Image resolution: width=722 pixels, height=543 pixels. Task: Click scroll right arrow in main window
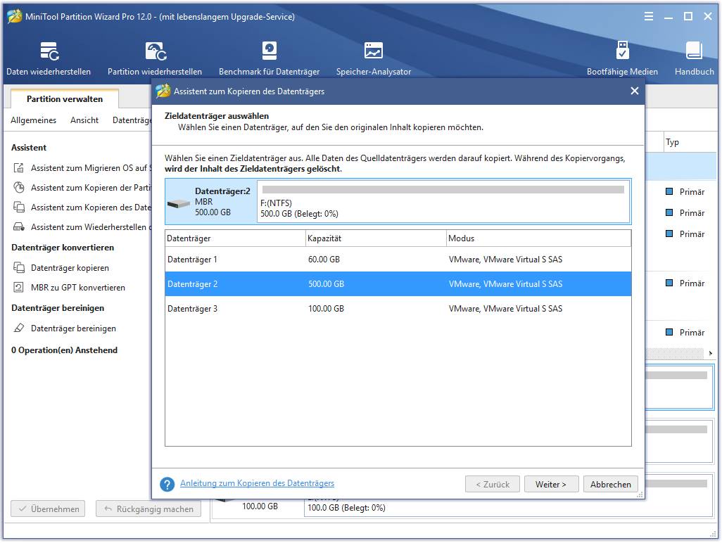(711, 353)
